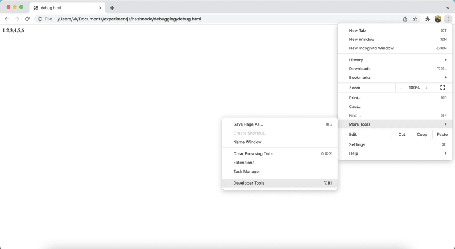
Task: Open Downloads from the menu
Action: [395, 69]
